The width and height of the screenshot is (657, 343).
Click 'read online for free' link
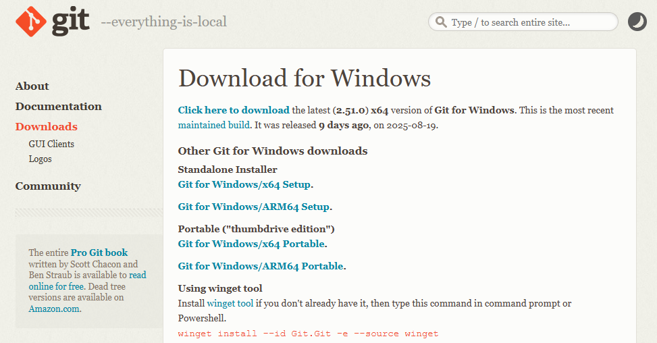88,281
